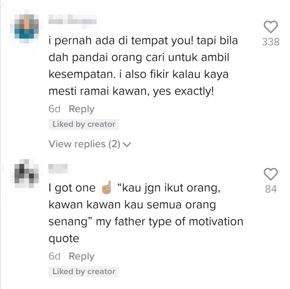
Task: Click the word 'quote' ending second comment
Action: pos(64,239)
